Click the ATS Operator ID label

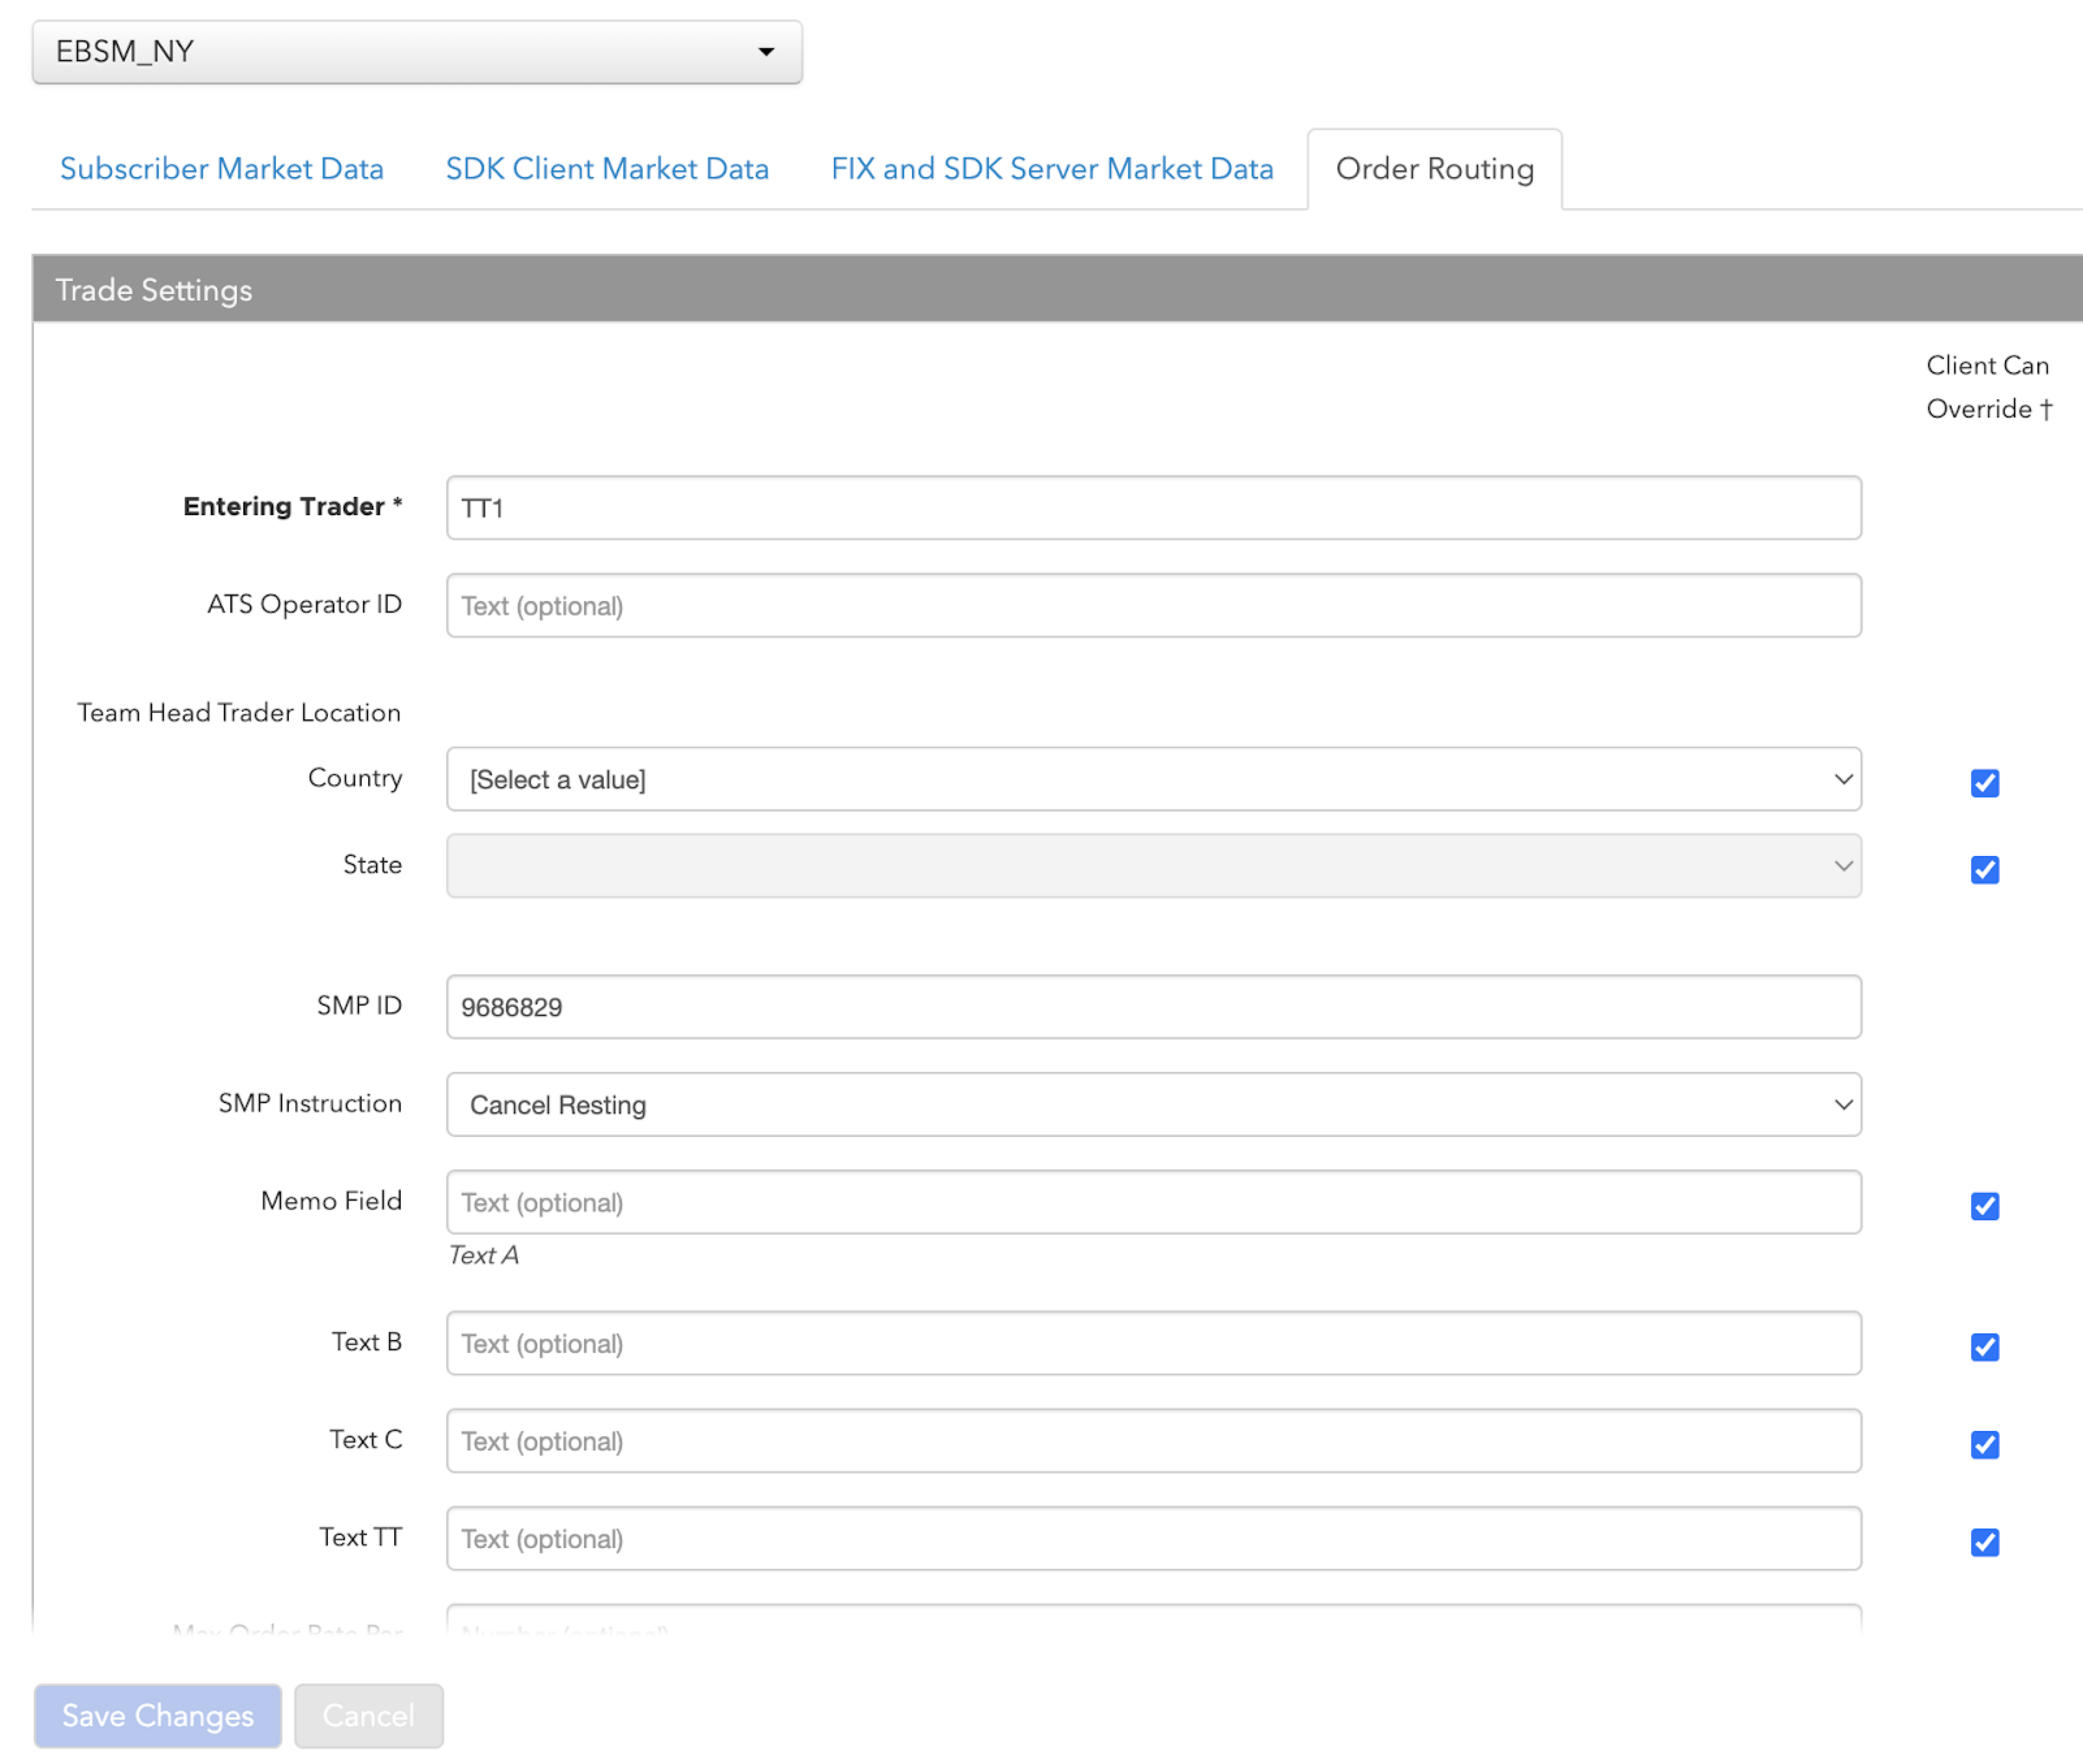pyautogui.click(x=305, y=604)
